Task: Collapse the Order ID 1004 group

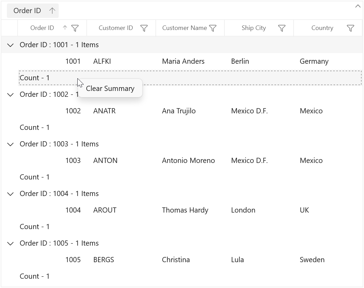Action: [10, 194]
